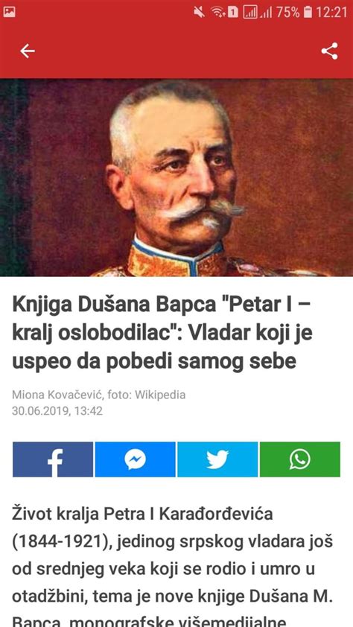Screen dimensions: 353x627
Task: Tap author name Miona Kovačević
Action: click(58, 395)
